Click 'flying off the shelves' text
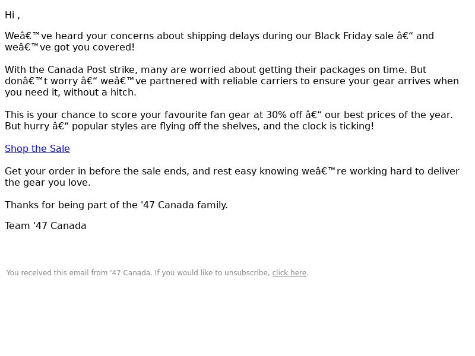Image resolution: width=475 pixels, height=356 pixels. [210, 126]
